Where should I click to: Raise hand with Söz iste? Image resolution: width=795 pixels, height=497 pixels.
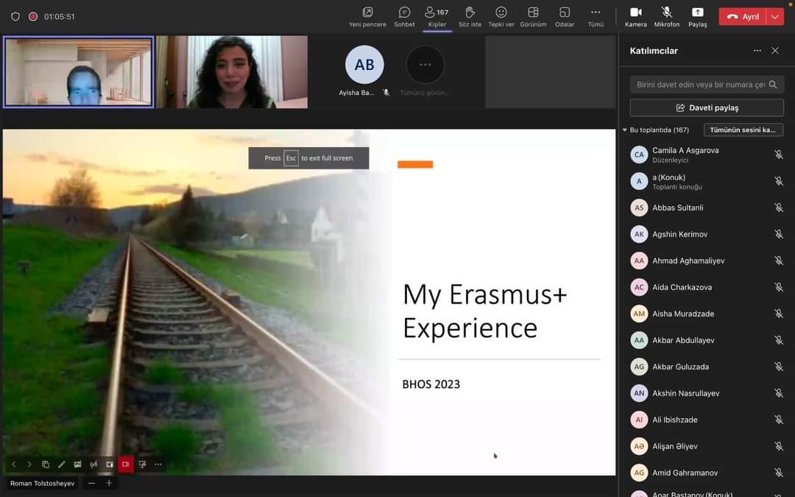(x=470, y=17)
